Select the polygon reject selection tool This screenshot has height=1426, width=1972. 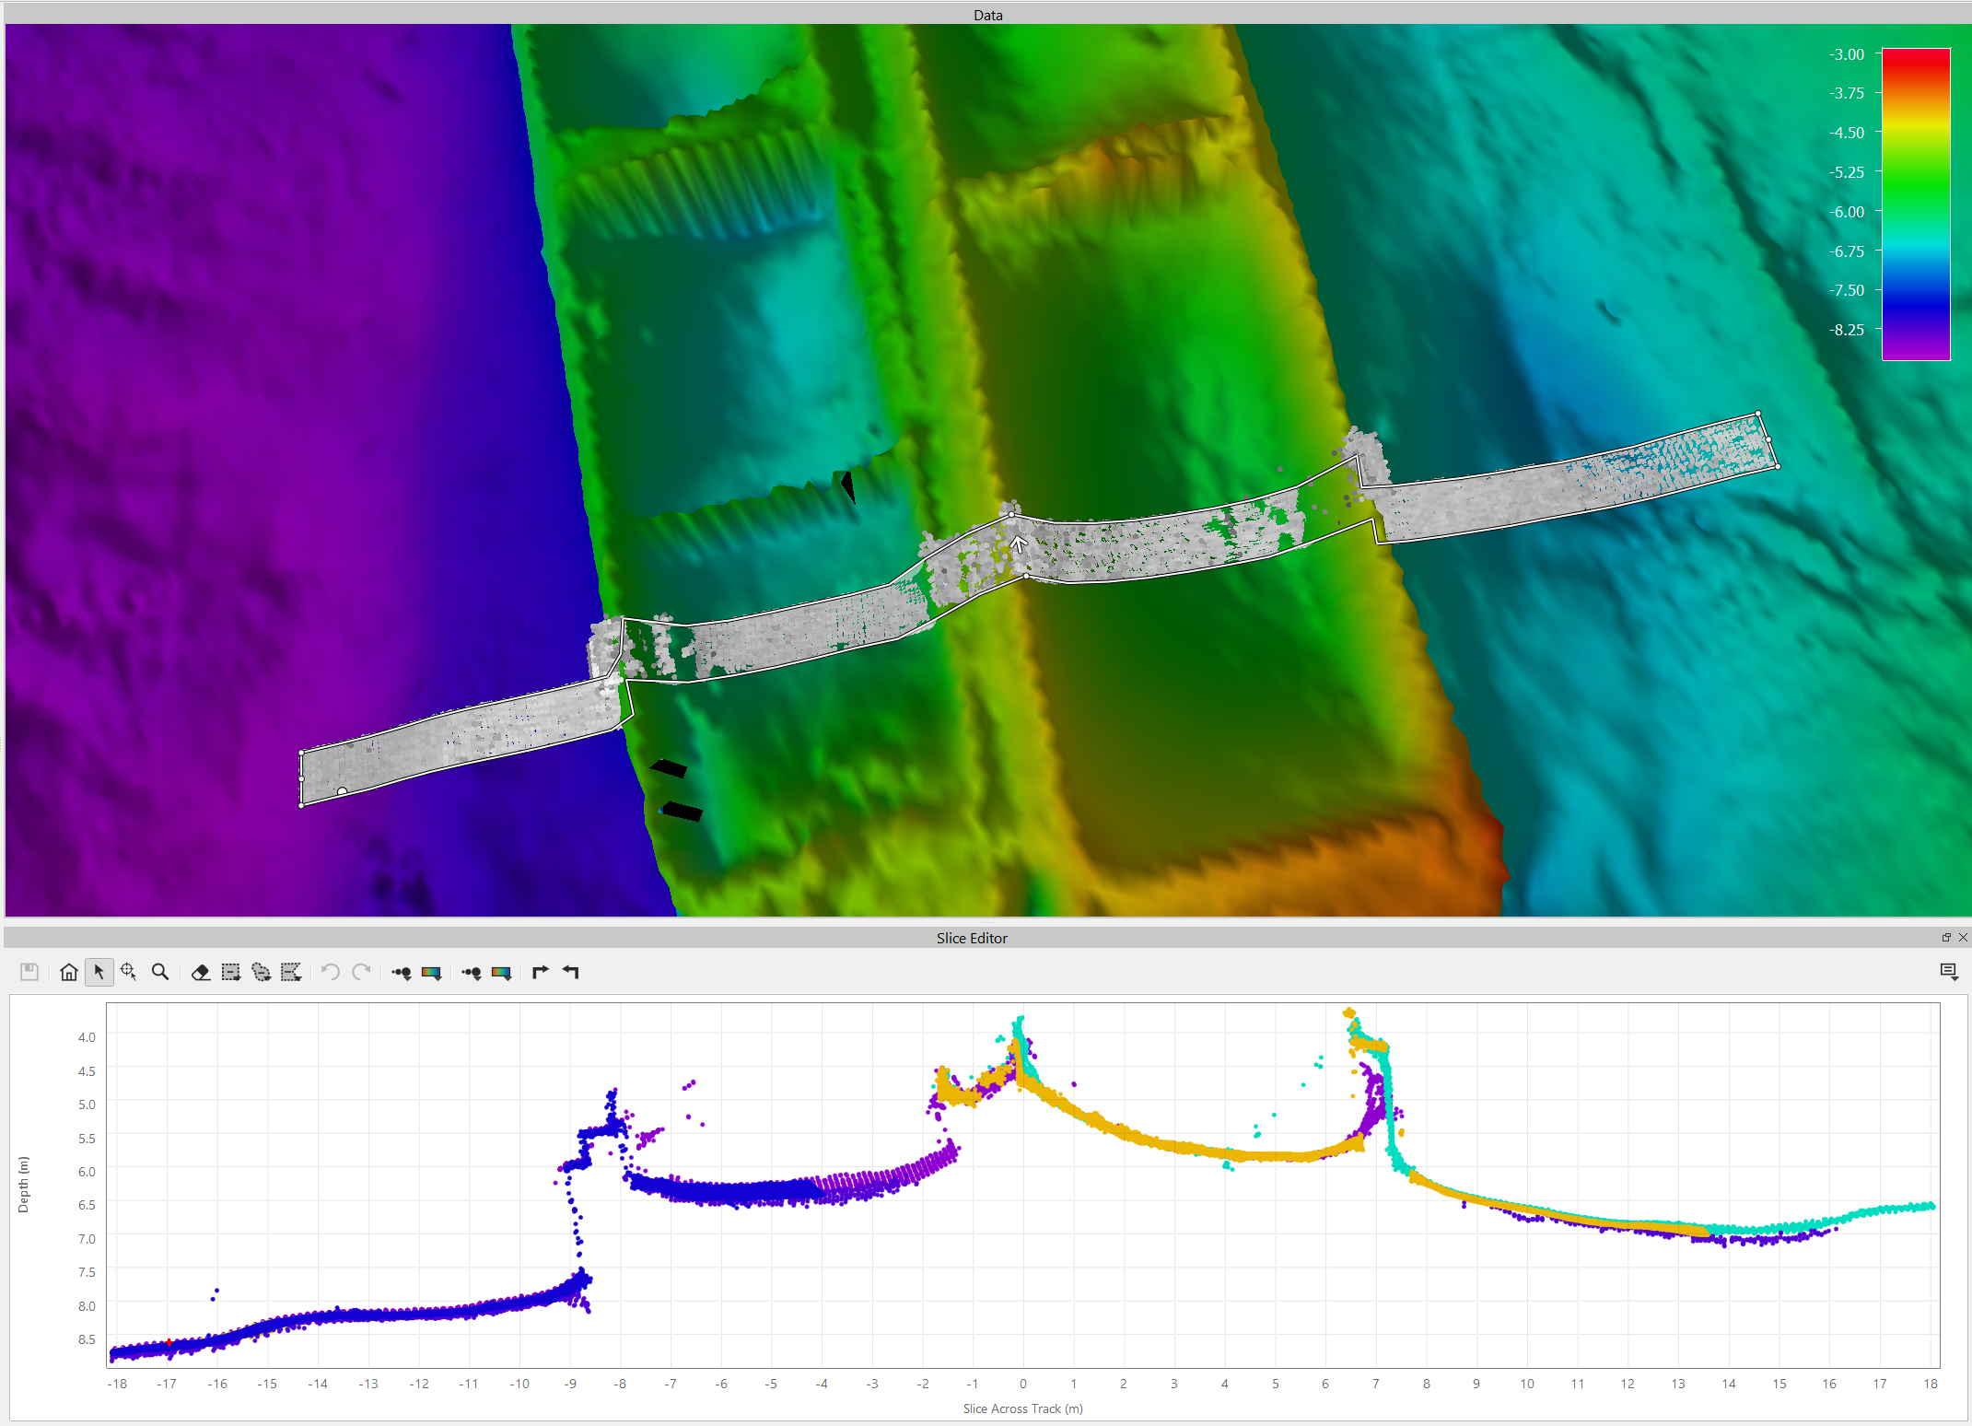[291, 972]
